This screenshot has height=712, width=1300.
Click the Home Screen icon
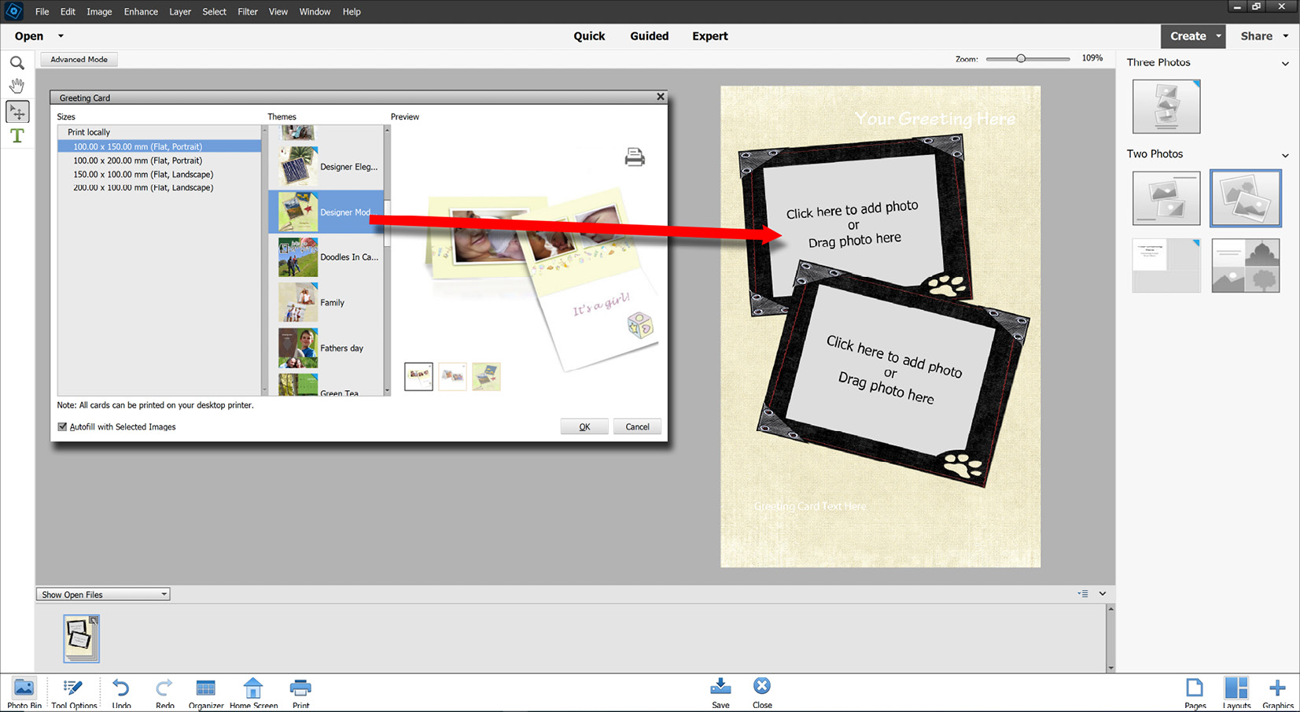pyautogui.click(x=253, y=694)
